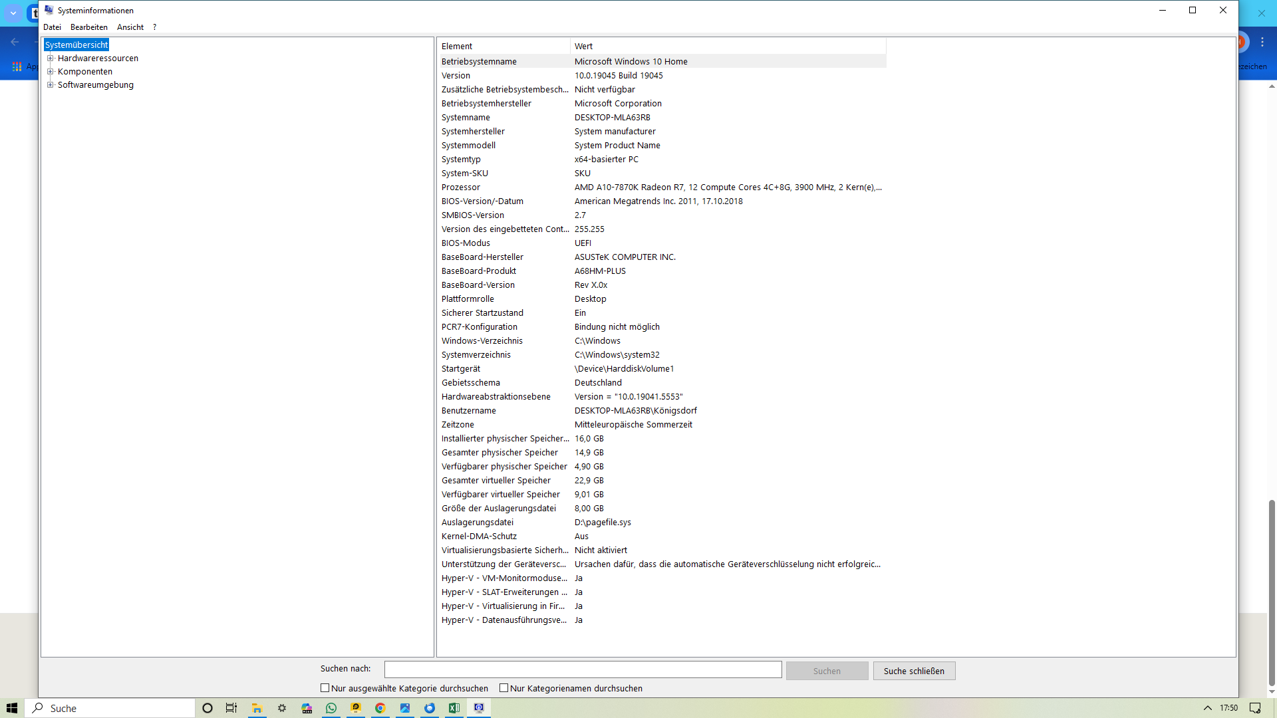The width and height of the screenshot is (1277, 718).
Task: Open WhatsApp from the taskbar
Action: [331, 708]
